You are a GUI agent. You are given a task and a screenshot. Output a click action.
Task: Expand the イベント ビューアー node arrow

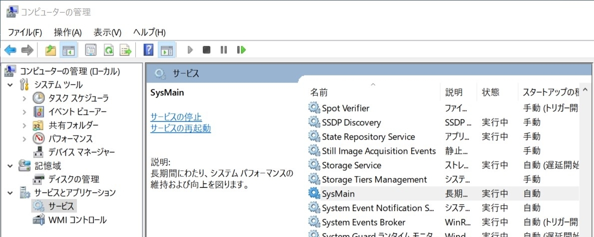point(24,112)
